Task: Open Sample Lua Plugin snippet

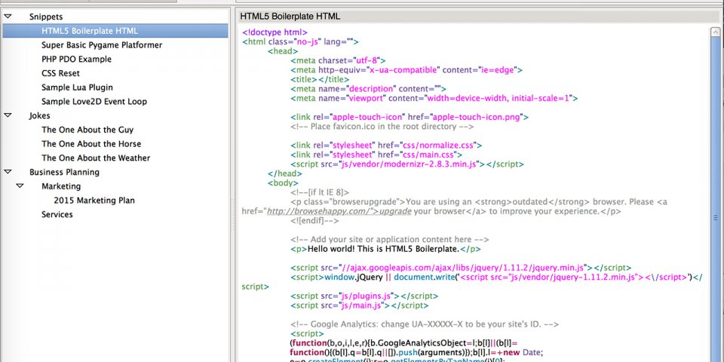Action: (x=77, y=87)
